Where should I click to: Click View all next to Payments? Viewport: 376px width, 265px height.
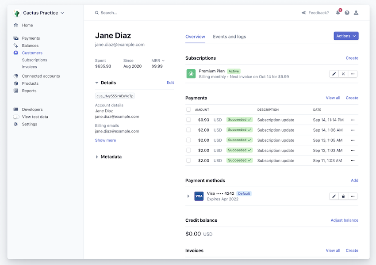333,98
